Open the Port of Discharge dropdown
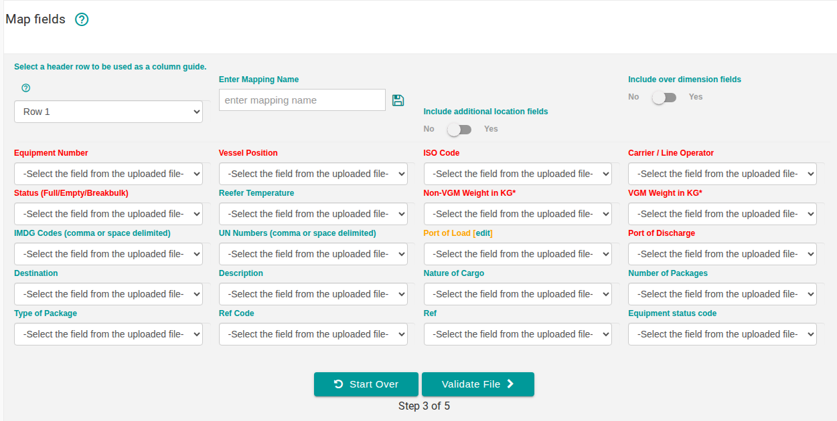 click(x=722, y=254)
